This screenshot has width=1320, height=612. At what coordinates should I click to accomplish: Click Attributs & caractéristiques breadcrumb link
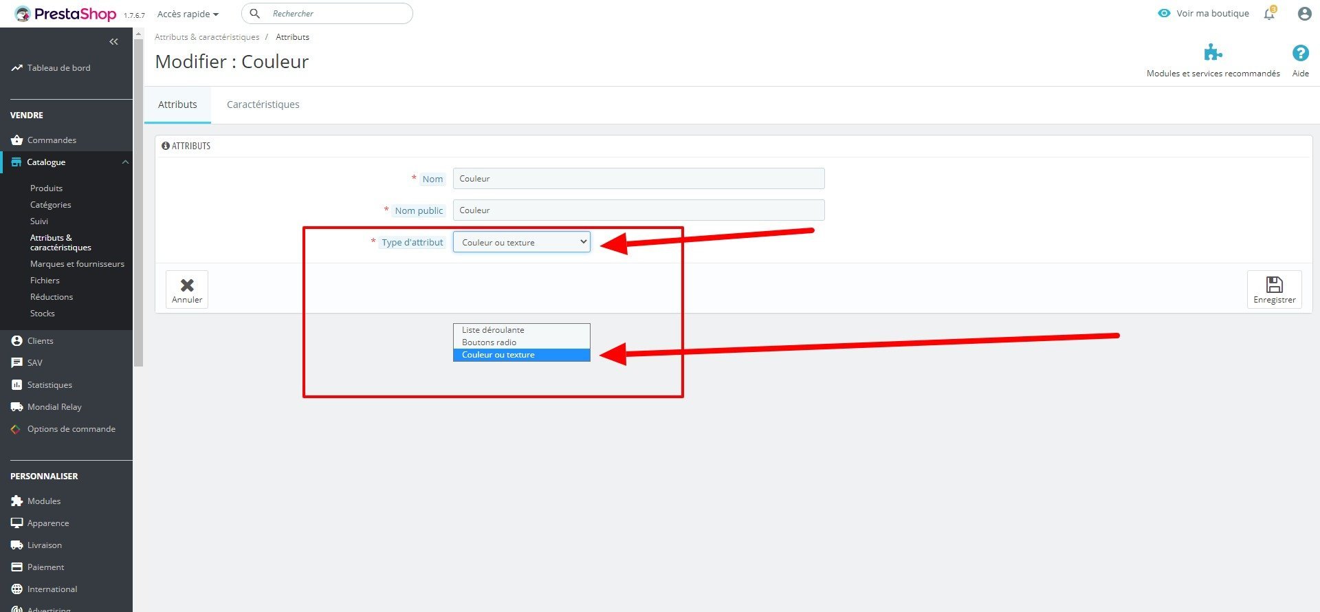[207, 37]
